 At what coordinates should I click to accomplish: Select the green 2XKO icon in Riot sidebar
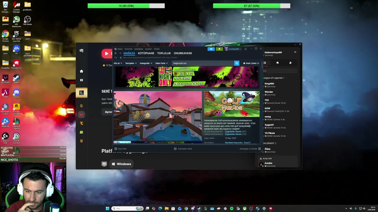[82, 132]
